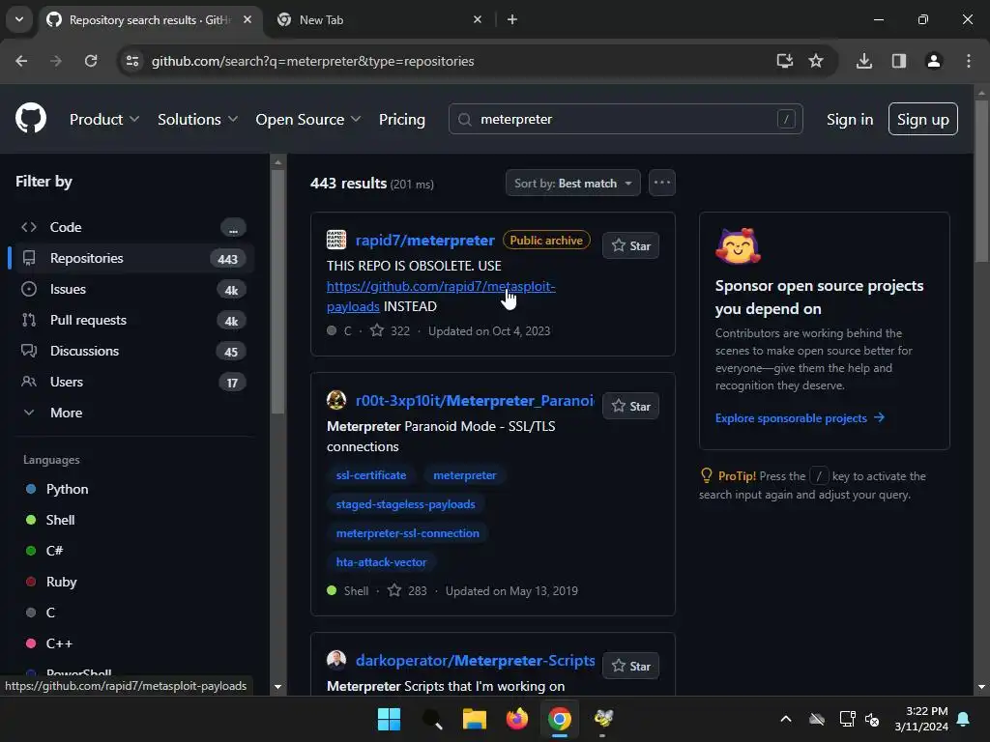
Task: Open the Pricing page
Action: (x=402, y=119)
